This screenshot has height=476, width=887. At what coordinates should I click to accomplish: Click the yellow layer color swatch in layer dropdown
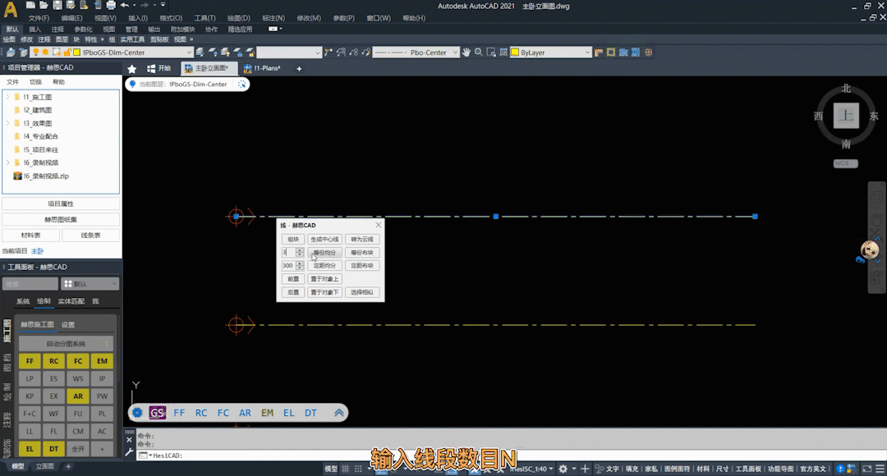click(77, 52)
